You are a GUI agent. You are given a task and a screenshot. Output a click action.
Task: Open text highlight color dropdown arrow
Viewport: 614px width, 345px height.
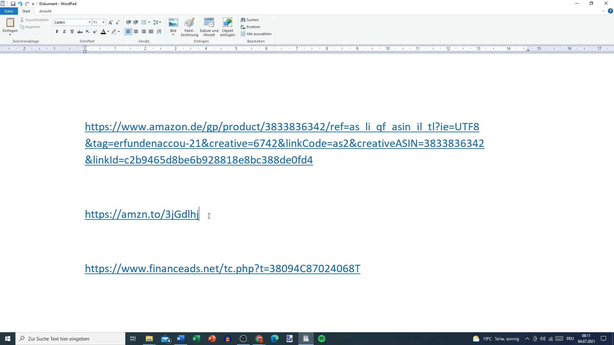[119, 32]
